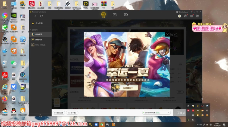Open QQ penguin shortcut in bottom row
Viewport: 228px width, 127px height.
14,112
